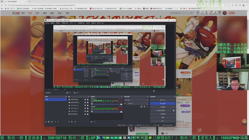249x140 pixels.
Task: Toggle lock on 视频采集设备 2 source
Action: pos(88,102)
